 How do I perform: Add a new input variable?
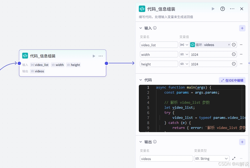click(x=242, y=28)
